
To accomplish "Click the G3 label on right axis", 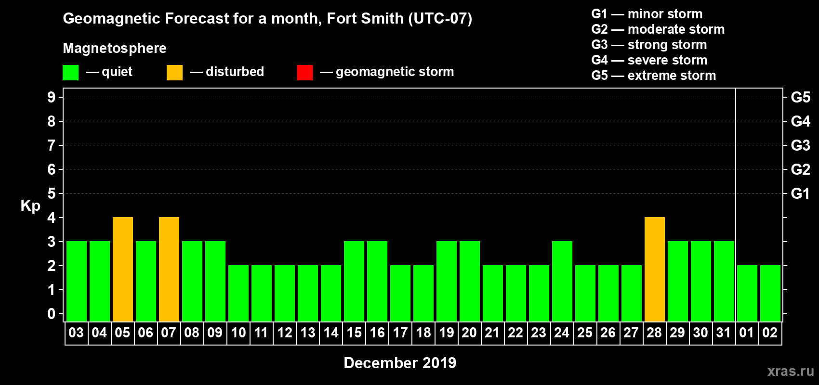I will pyautogui.click(x=800, y=145).
